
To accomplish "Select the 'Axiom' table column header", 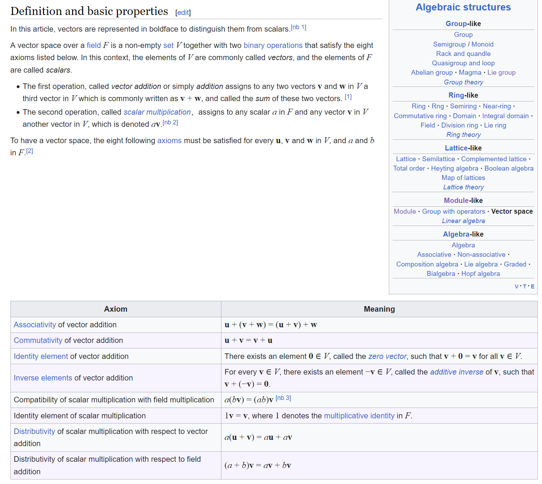I will click(116, 309).
